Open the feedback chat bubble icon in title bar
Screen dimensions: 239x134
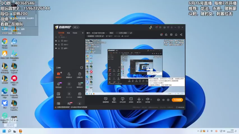point(160,27)
